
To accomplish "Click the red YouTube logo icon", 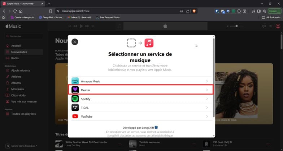I will click(x=75, y=116).
